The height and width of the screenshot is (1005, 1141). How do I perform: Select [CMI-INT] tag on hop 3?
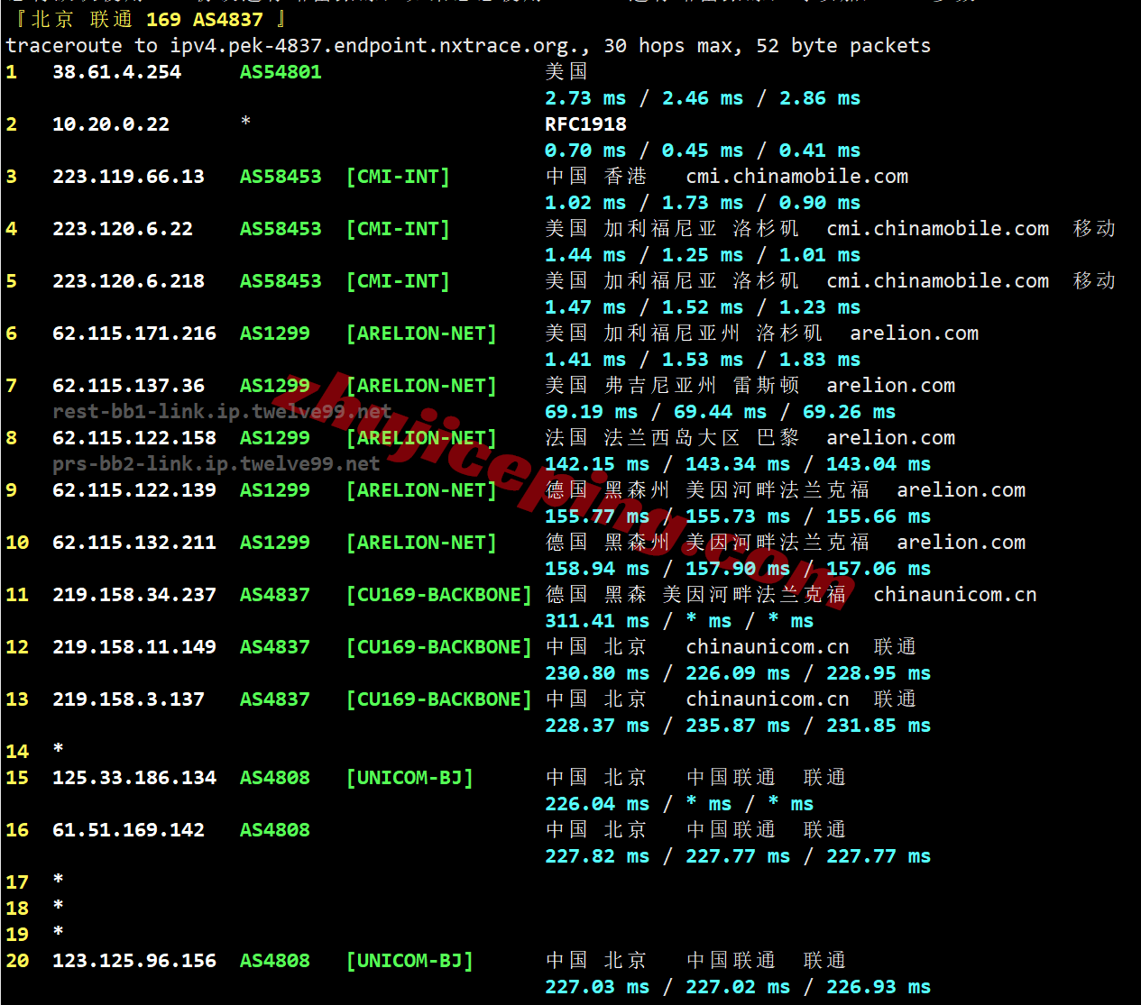398,177
